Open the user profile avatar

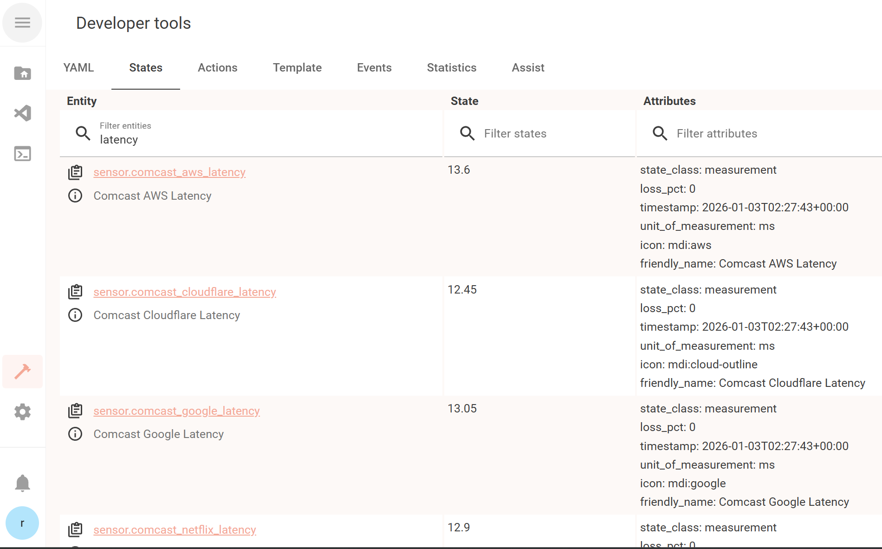click(x=22, y=523)
